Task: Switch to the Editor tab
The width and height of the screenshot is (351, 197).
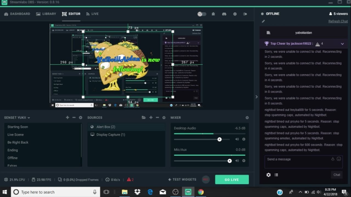Action: coord(71,14)
